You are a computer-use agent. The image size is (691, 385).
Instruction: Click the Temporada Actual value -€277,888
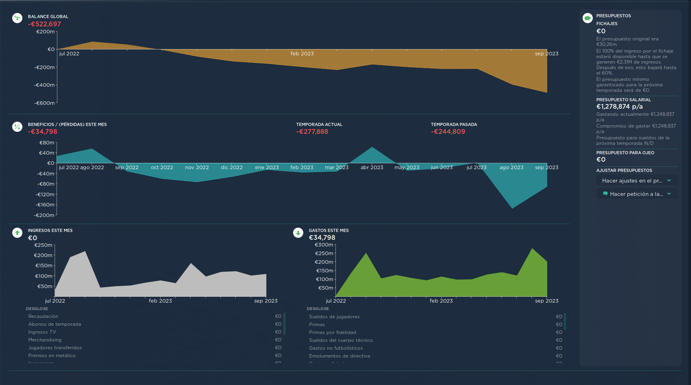pos(312,131)
